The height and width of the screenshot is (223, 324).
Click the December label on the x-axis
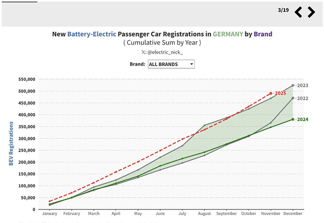[293, 213]
